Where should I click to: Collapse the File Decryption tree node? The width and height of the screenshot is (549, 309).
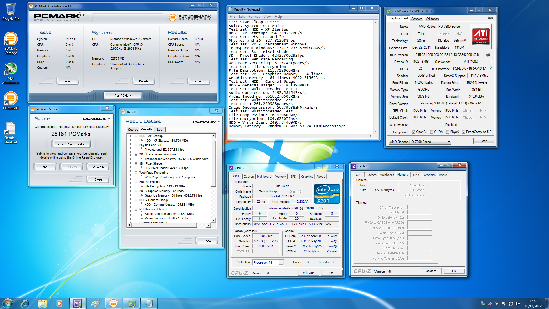click(136, 182)
